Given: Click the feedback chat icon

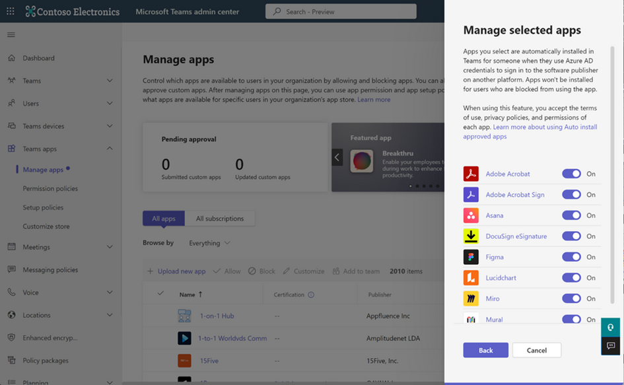Looking at the screenshot, I should click(x=610, y=345).
